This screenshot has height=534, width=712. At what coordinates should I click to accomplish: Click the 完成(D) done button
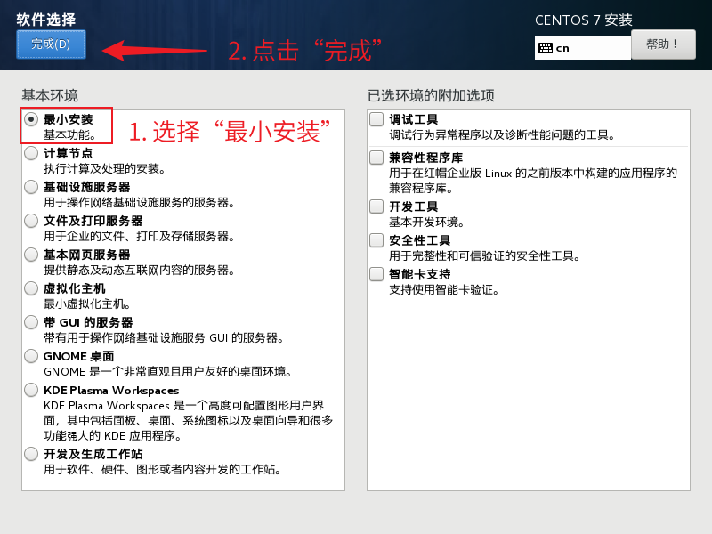[x=51, y=44]
